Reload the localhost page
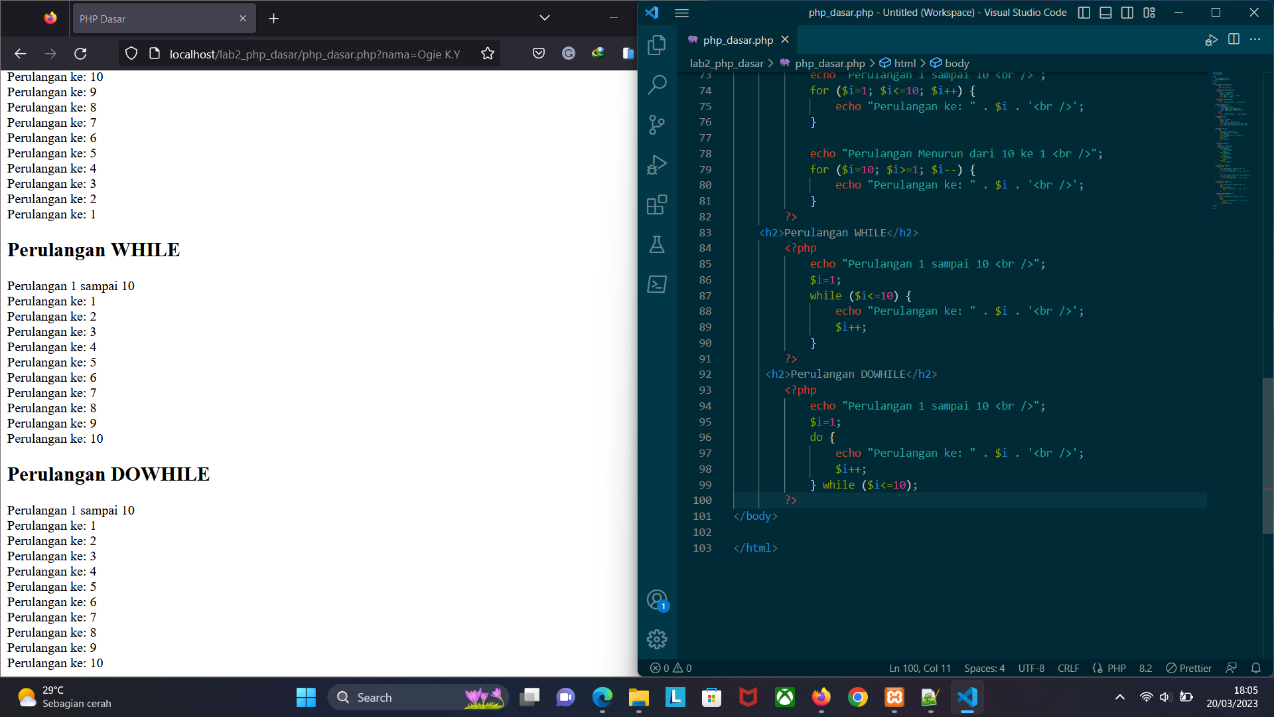Image resolution: width=1274 pixels, height=717 pixels. coord(81,54)
